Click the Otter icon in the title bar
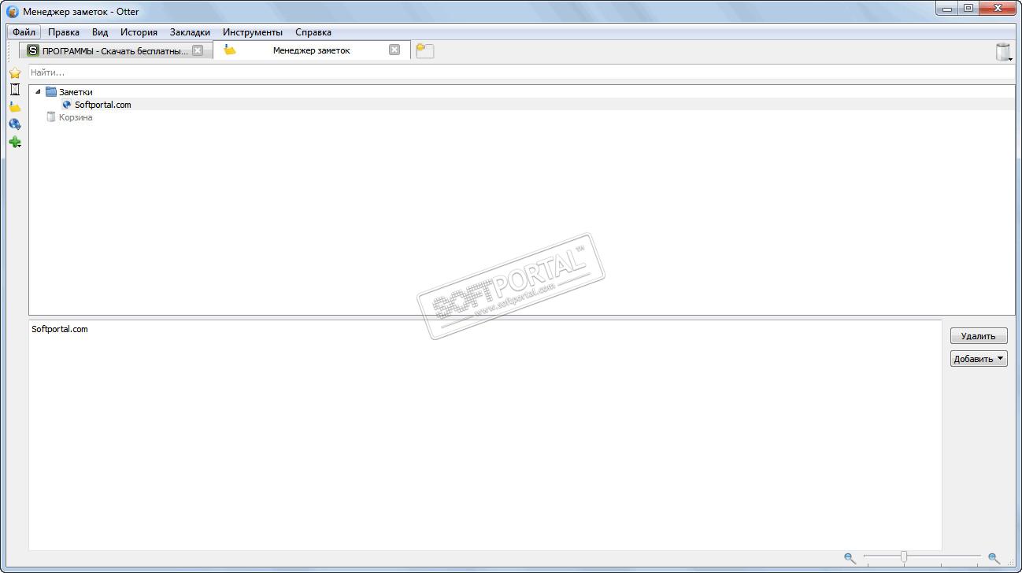This screenshot has height=573, width=1022. click(x=13, y=12)
